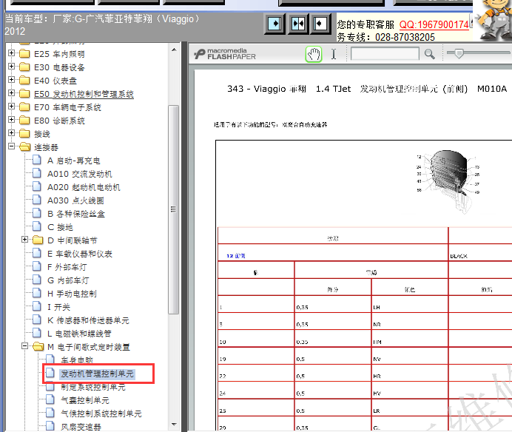Screen dimensions: 512x432
Task: Open the QQ:1967900174 support link
Action: pyautogui.click(x=434, y=25)
